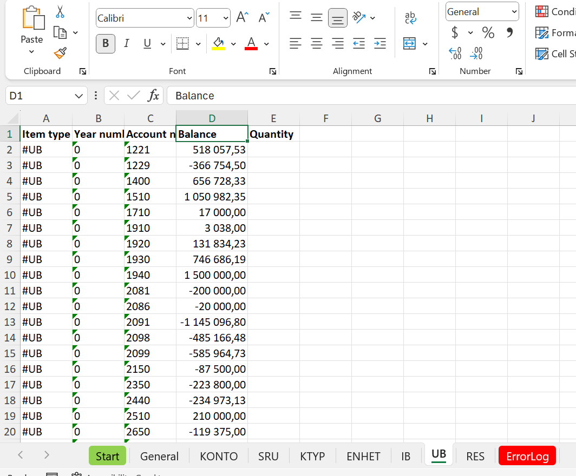This screenshot has width=576, height=476.
Task: Click the Wrap Text icon
Action: [410, 18]
